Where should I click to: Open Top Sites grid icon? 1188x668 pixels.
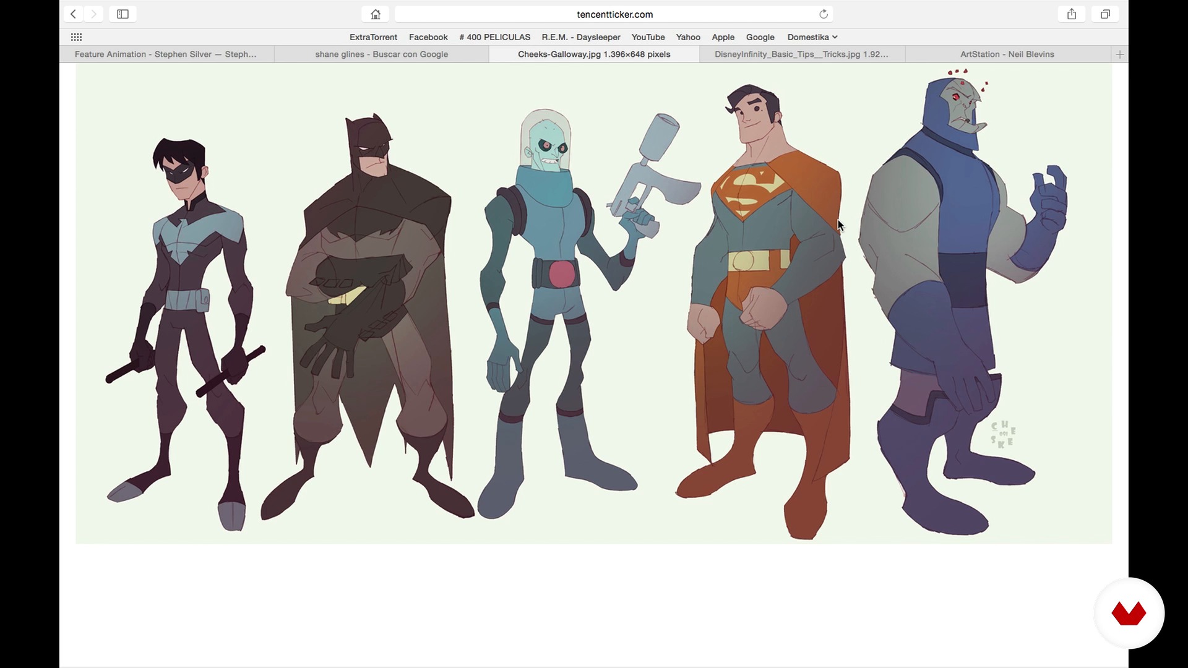(77, 37)
